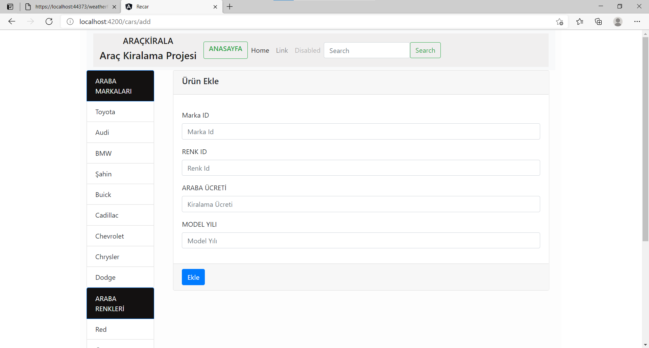The width and height of the screenshot is (649, 348).
Task: Open the Collections icon
Action: pos(598,21)
